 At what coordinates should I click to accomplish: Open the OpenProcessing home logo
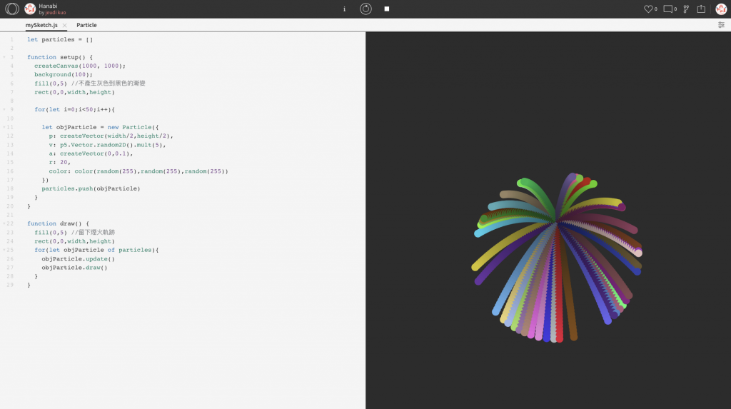coord(12,9)
